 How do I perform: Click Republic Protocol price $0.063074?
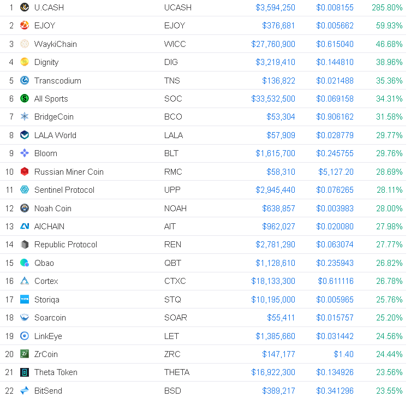[x=335, y=245]
